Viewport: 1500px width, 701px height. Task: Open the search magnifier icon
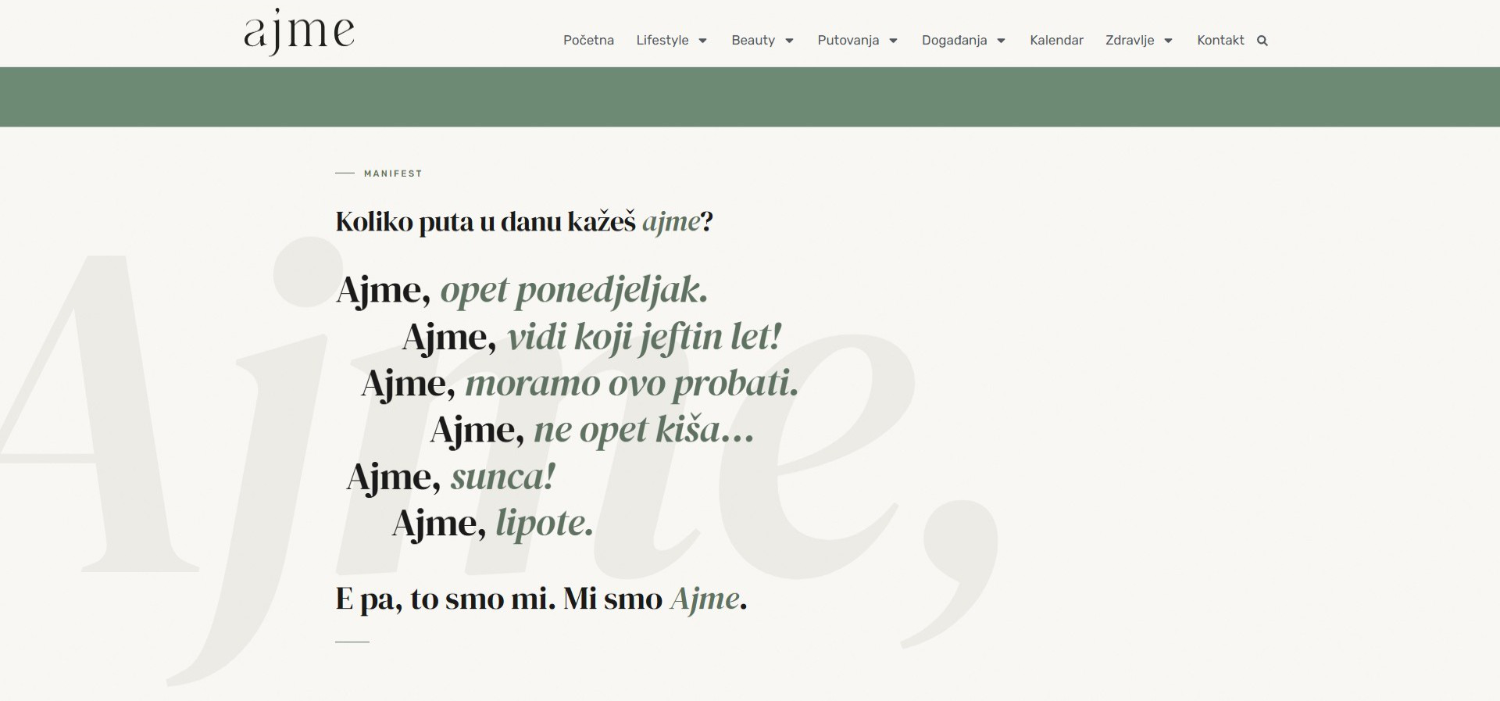[x=1262, y=41]
